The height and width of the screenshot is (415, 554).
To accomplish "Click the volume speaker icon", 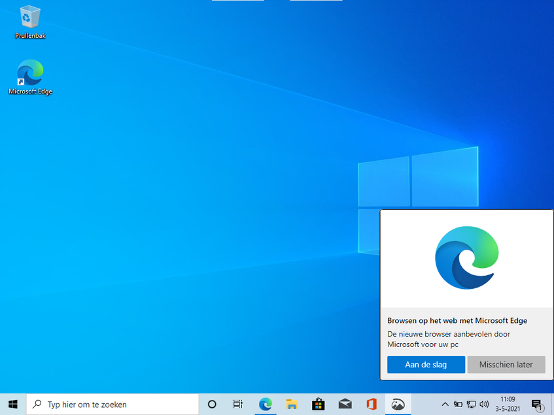I will (x=484, y=405).
